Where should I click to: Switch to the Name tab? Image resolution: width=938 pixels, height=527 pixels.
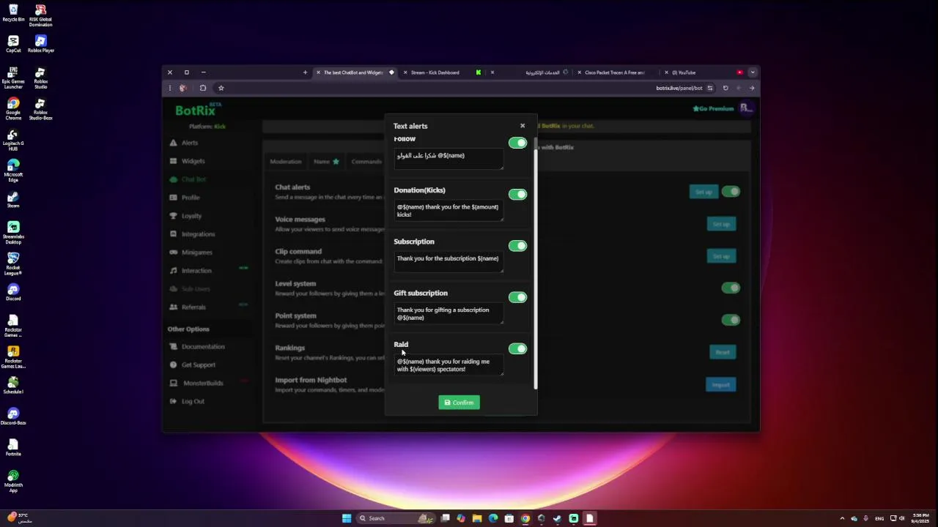coord(326,162)
